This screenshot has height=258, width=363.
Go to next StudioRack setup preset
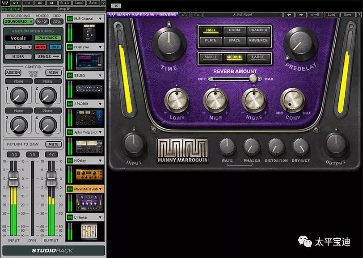(x=52, y=3)
